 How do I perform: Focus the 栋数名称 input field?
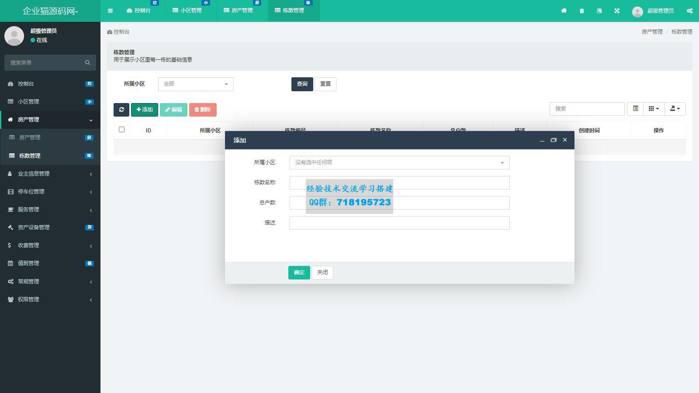(399, 183)
